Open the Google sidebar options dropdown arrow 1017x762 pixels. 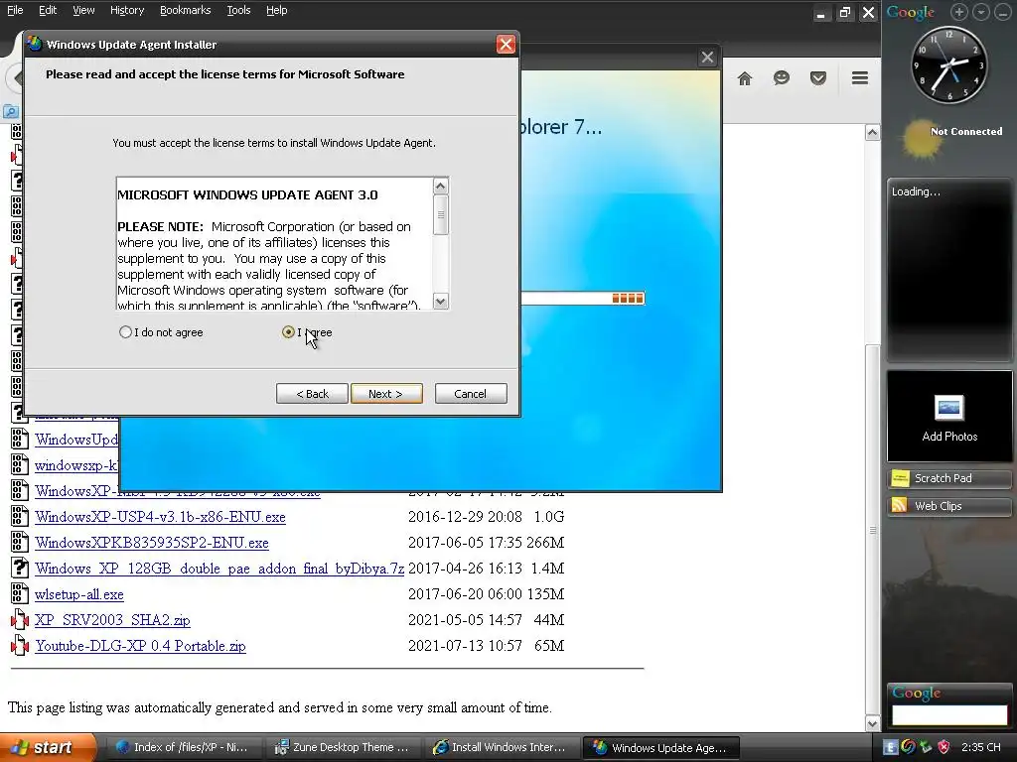[980, 12]
